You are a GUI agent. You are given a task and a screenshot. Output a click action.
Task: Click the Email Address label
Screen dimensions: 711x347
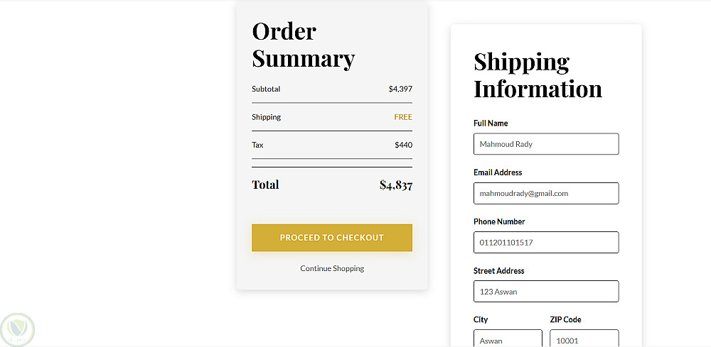[498, 172]
